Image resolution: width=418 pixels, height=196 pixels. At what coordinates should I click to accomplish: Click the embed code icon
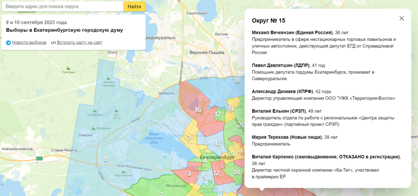tap(54, 43)
